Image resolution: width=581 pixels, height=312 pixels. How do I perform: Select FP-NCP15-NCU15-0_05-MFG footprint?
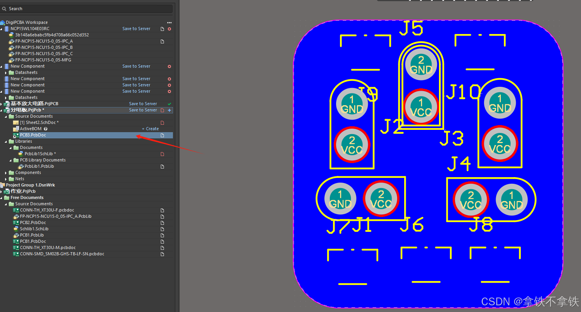point(43,60)
